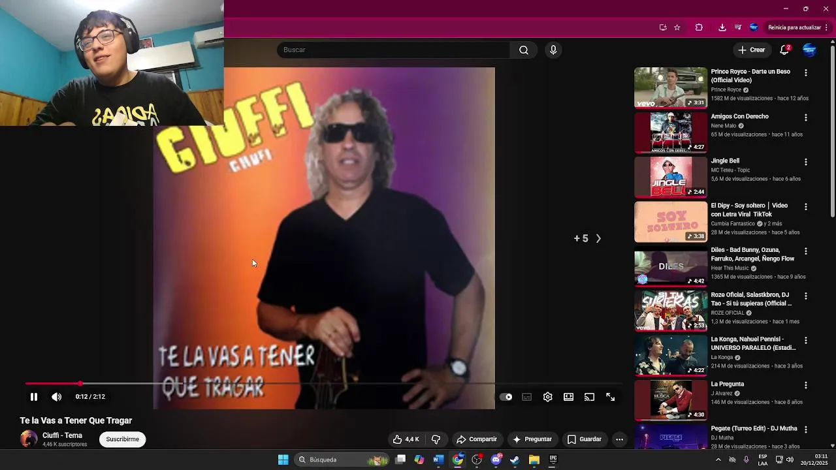Screen dimensions: 836x470
Task: Open options menu for Amigos Con Derecho
Action: click(x=806, y=117)
